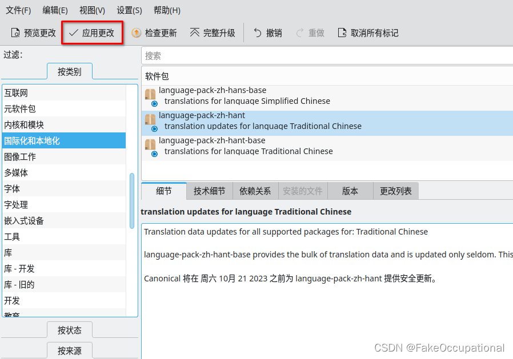The image size is (513, 359).
Task: Check for updates via the 检查更新 icon
Action: tap(136, 33)
